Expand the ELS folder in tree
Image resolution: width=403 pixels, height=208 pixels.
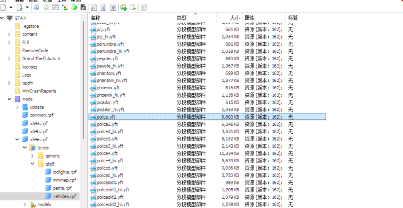(10, 42)
